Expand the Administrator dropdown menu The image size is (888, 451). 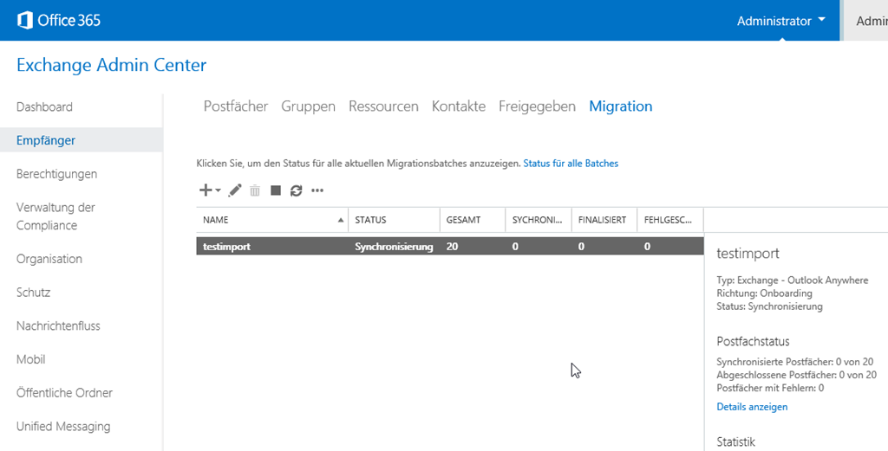[780, 21]
